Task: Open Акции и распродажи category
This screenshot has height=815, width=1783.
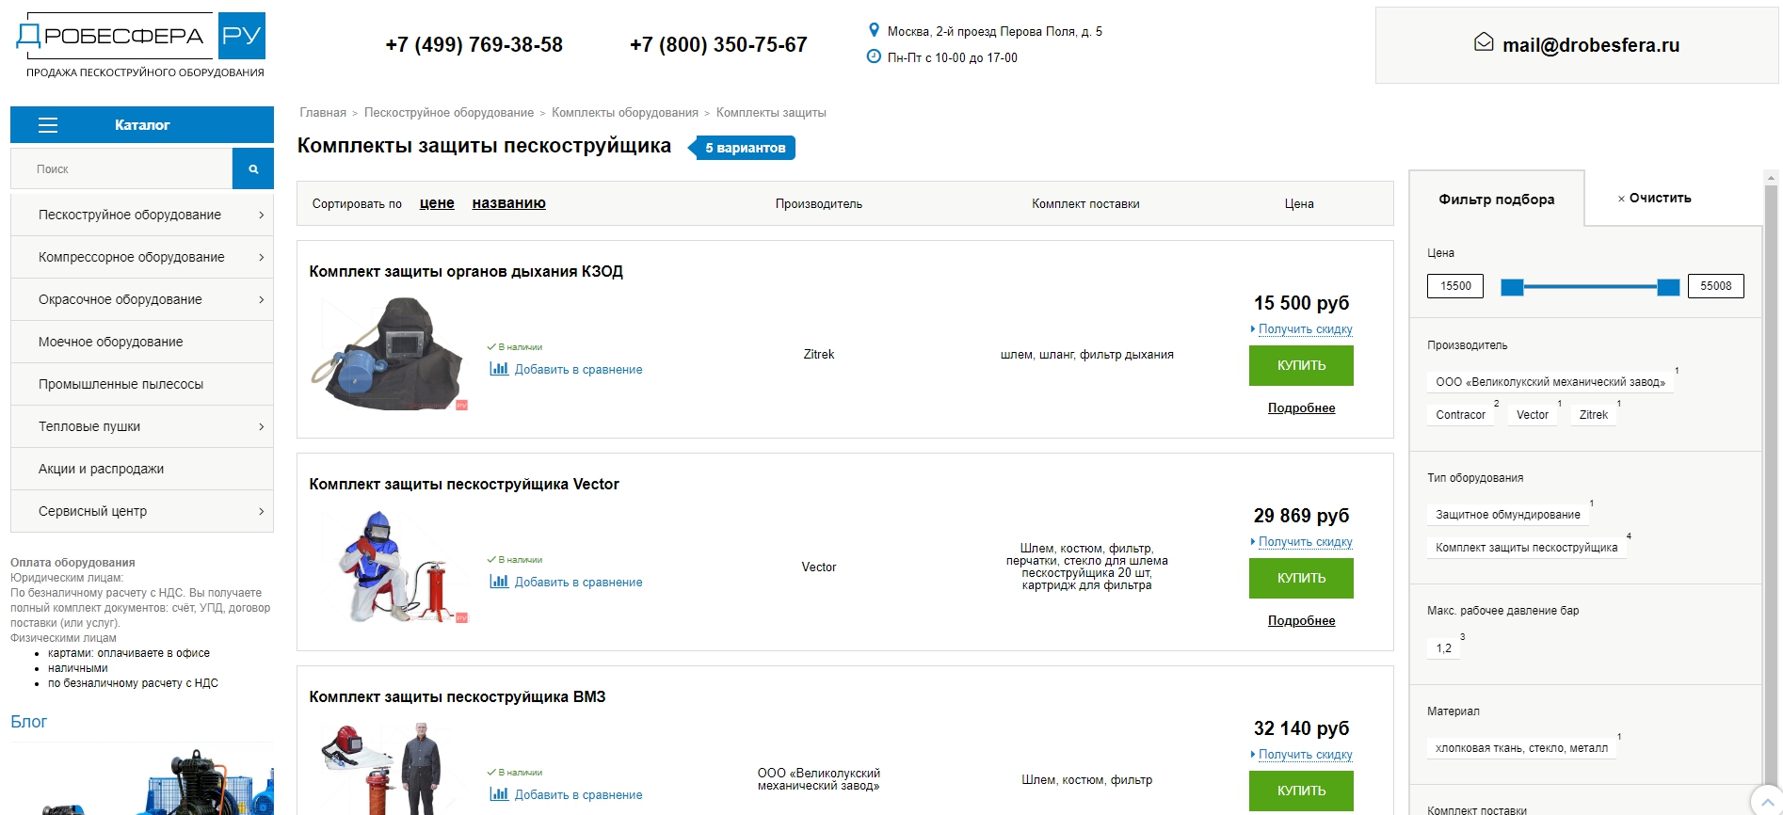Action: [142, 469]
